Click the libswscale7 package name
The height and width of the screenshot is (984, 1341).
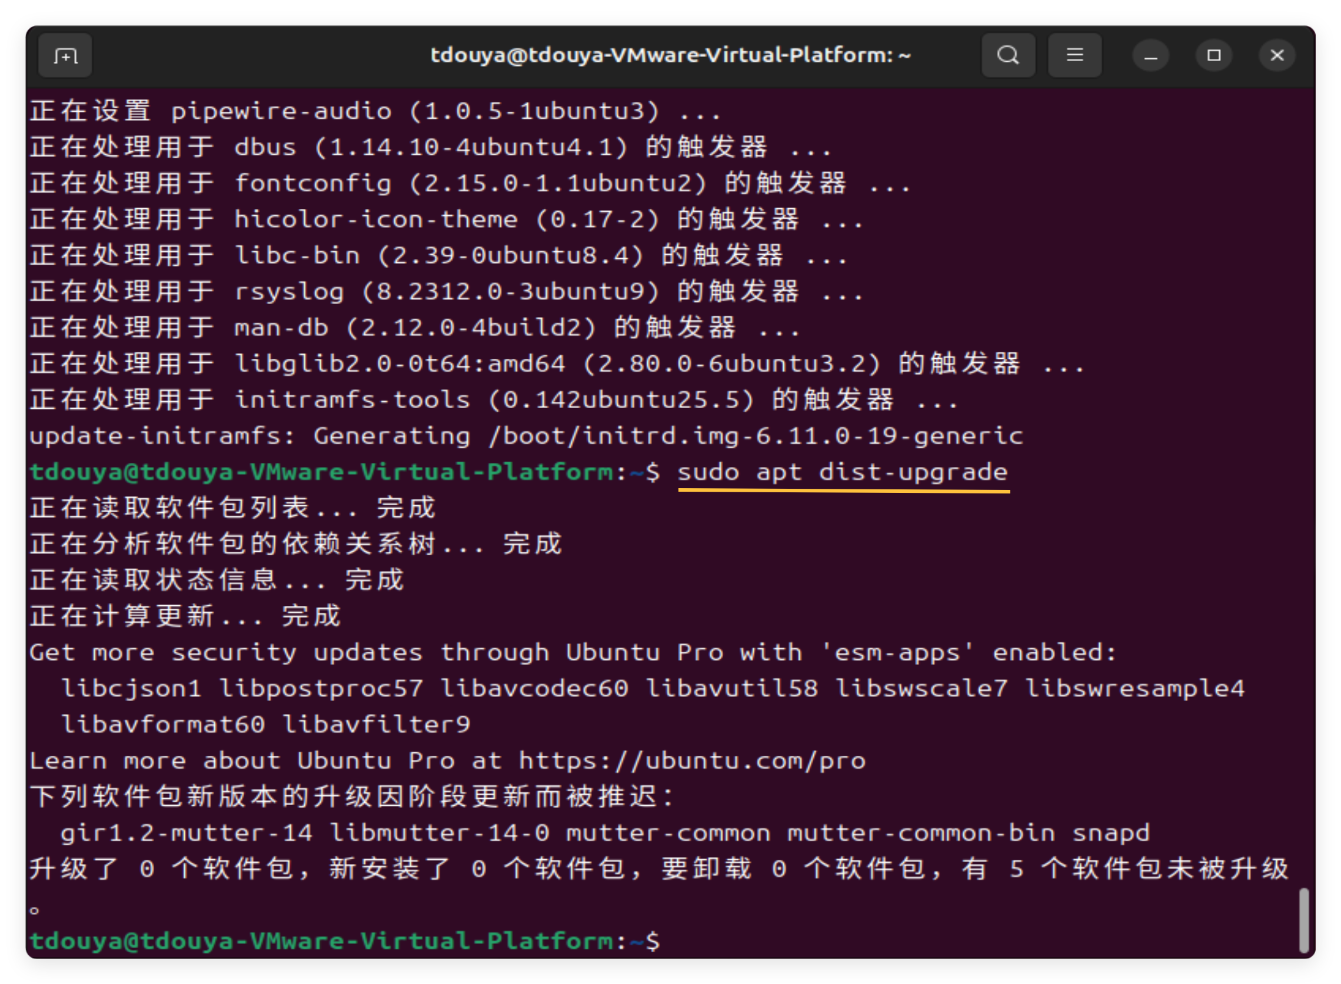pyautogui.click(x=921, y=689)
